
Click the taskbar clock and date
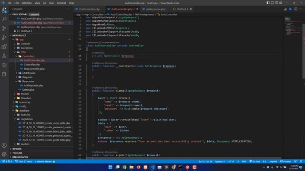(x=294, y=167)
